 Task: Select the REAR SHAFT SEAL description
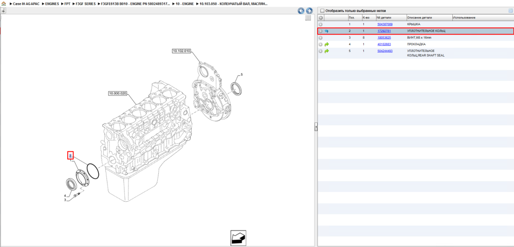click(x=426, y=53)
